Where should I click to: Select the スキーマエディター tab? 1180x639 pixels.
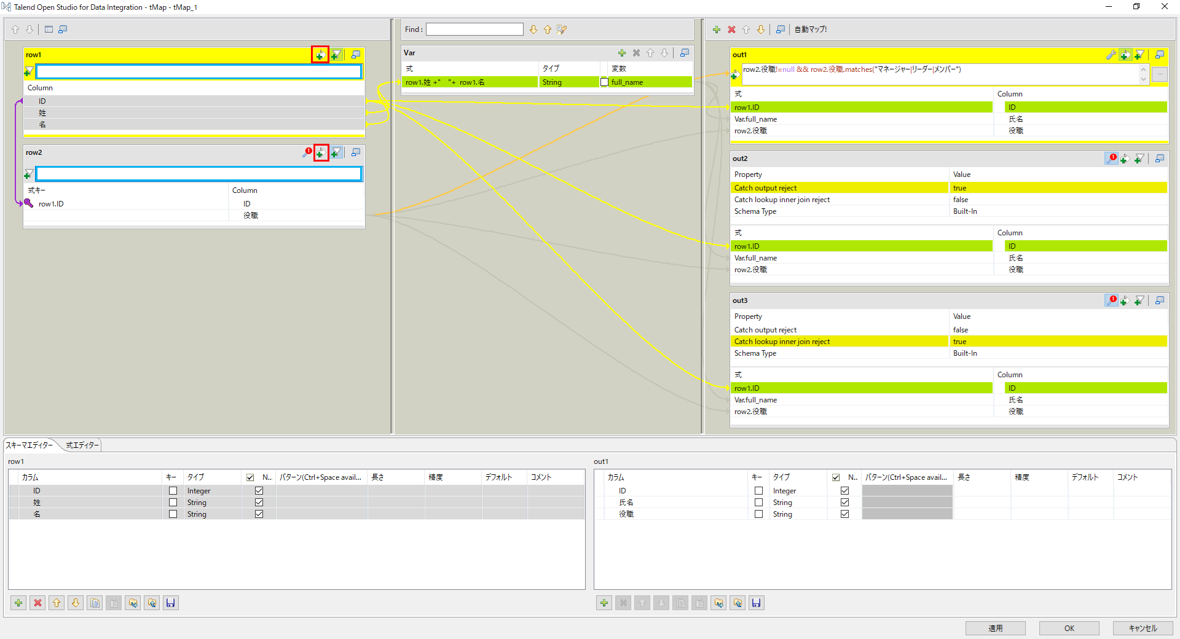click(31, 445)
